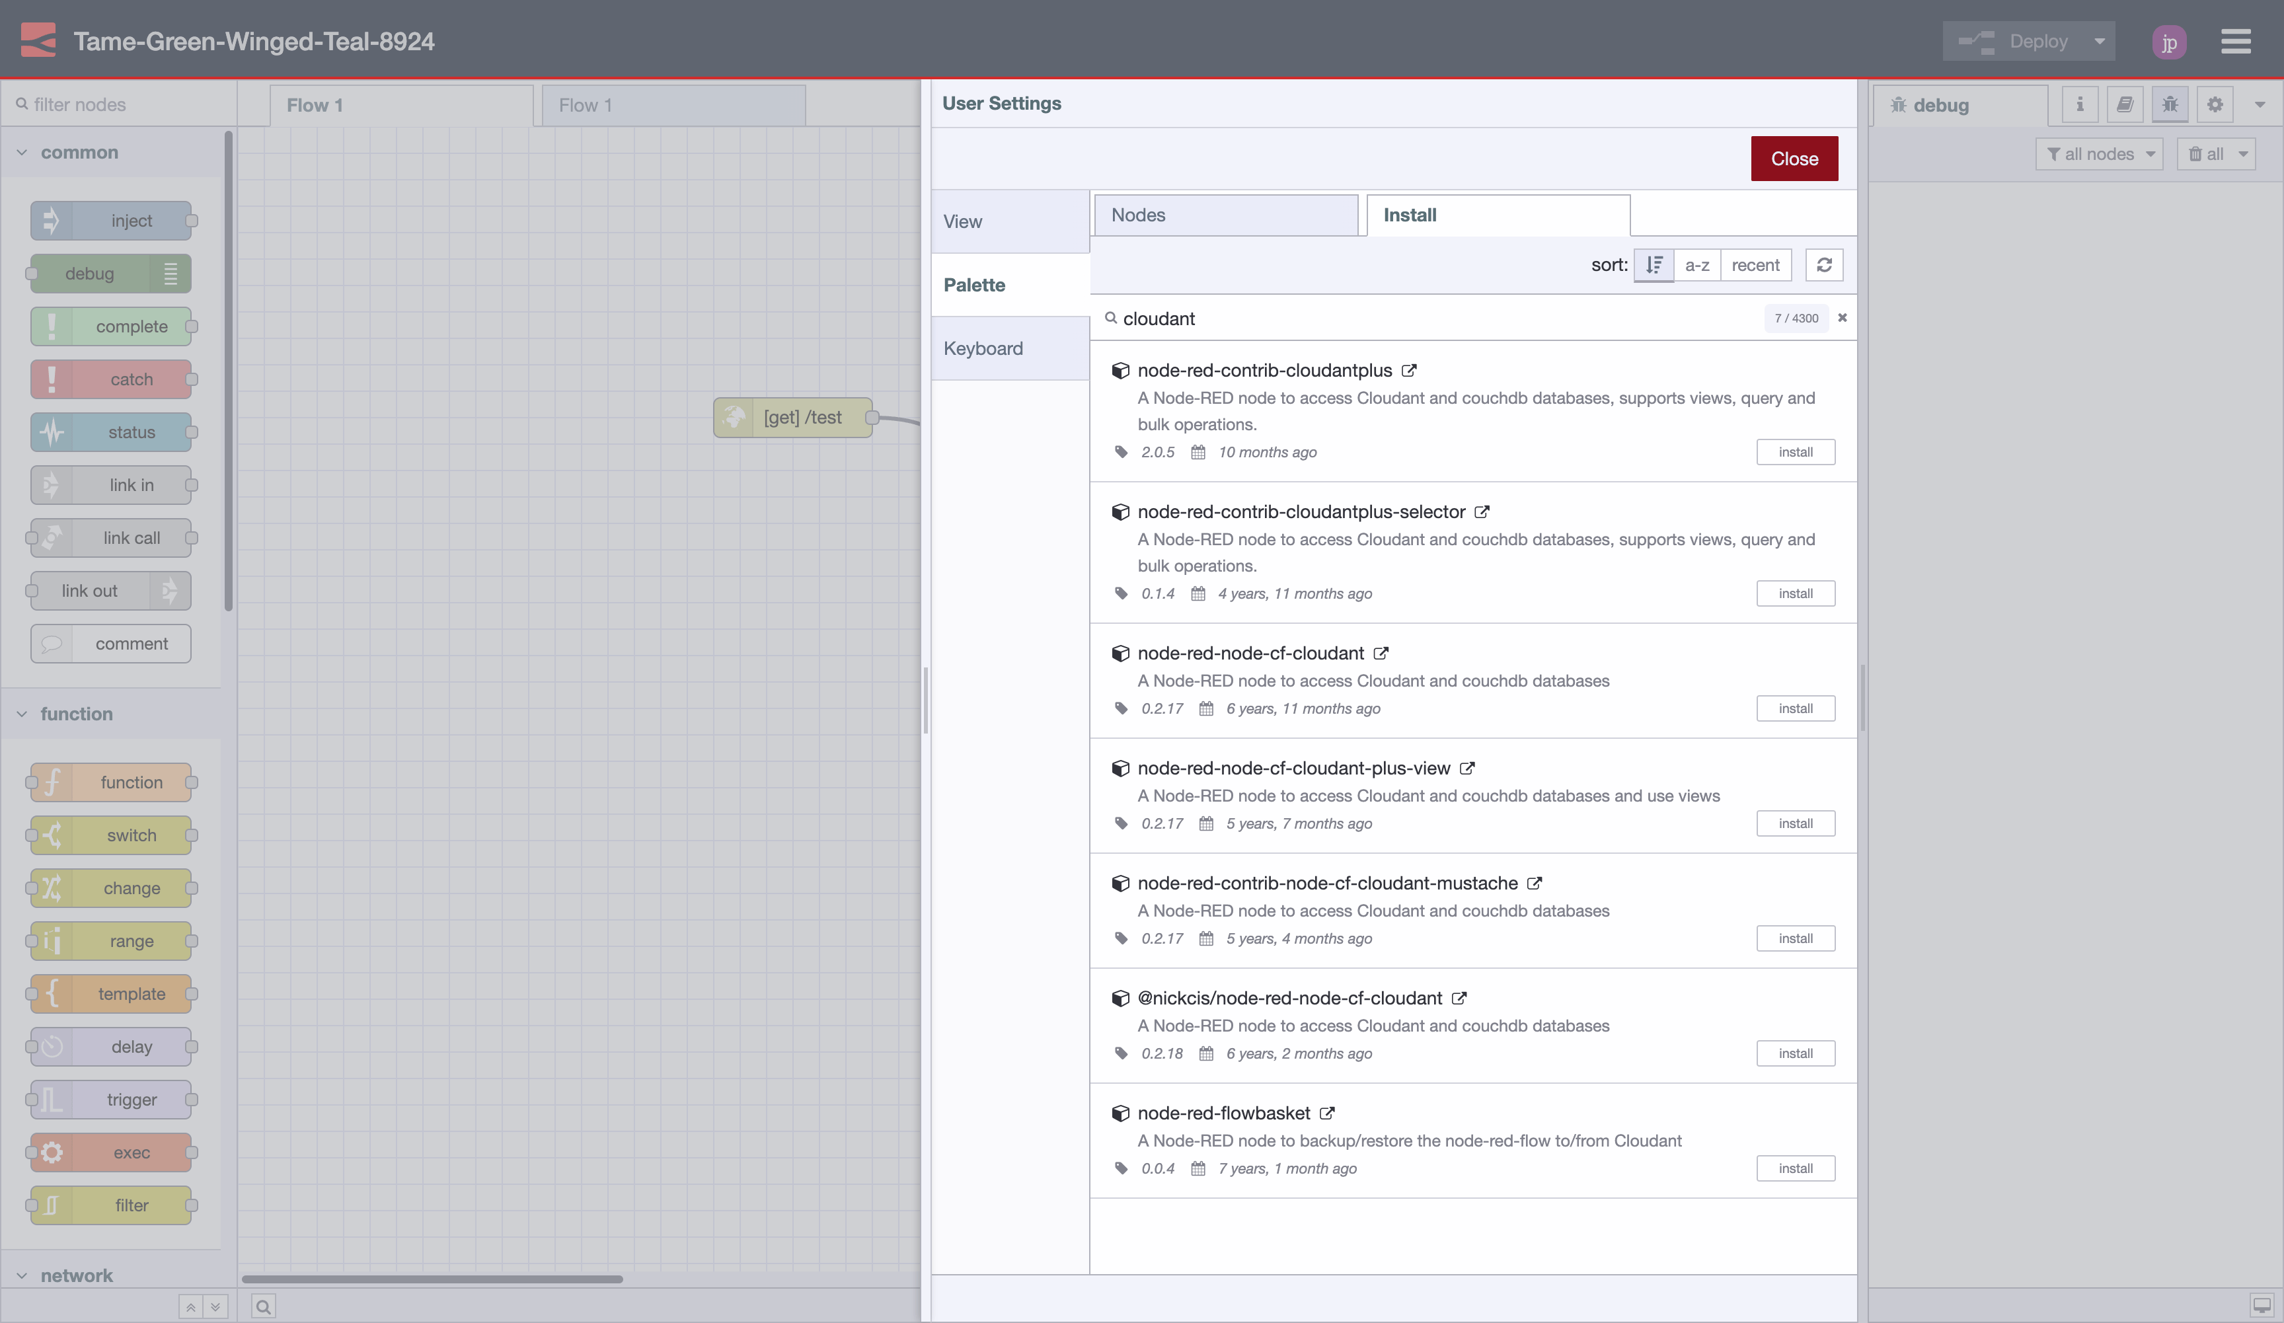Select the function node in the palette
The image size is (2284, 1323).
click(110, 782)
